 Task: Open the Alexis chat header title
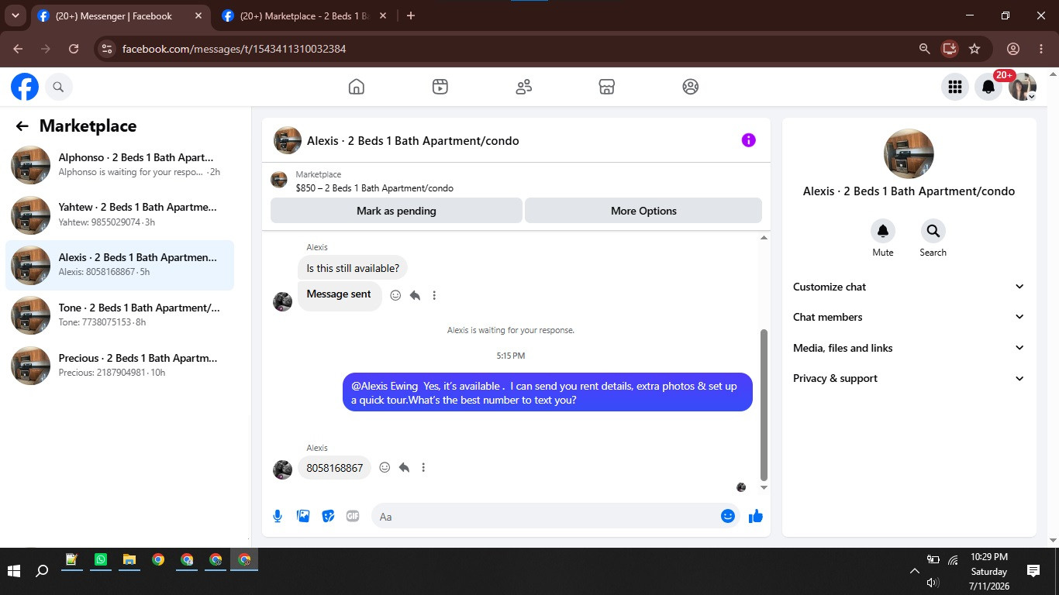413,141
